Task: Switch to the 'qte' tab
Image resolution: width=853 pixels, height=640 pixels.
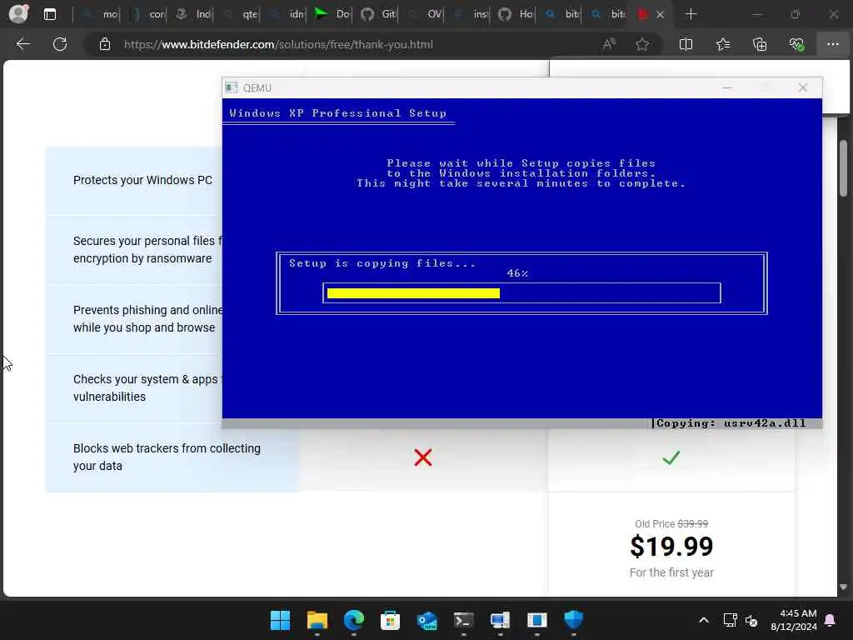Action: pyautogui.click(x=239, y=14)
